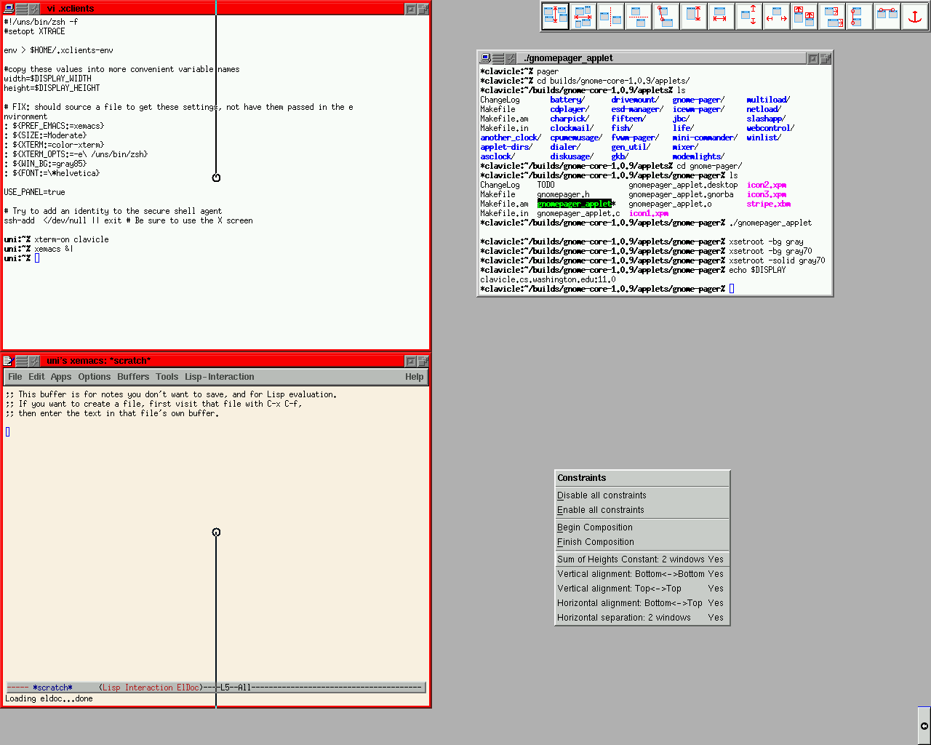Open the window menu icon of vi .xclients

click(x=9, y=9)
